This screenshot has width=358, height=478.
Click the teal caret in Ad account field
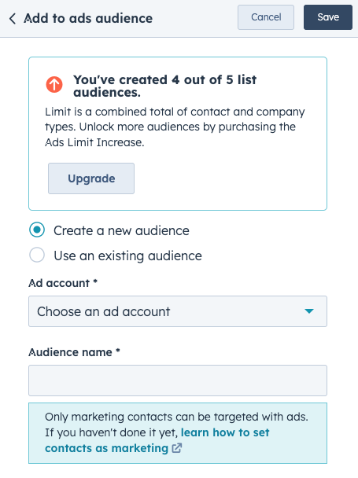[309, 311]
